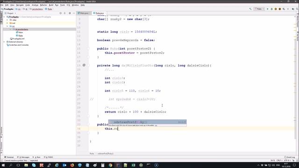Open the UTF-8 encoding selector

pos(287,161)
